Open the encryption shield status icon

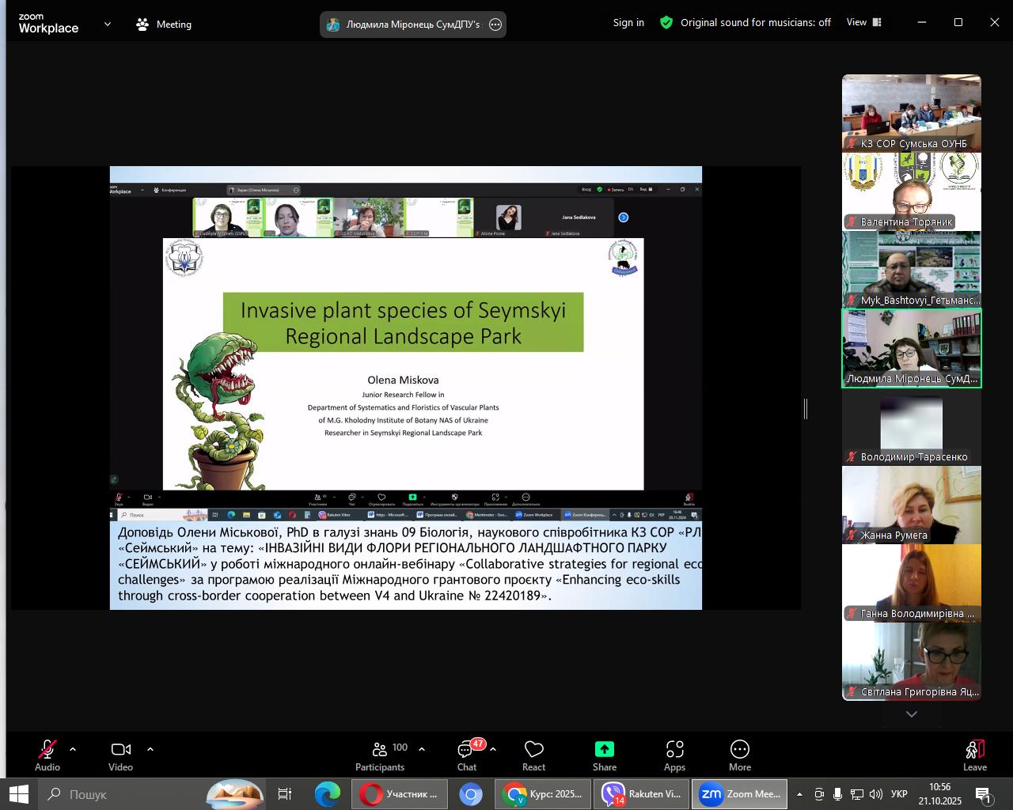(666, 23)
